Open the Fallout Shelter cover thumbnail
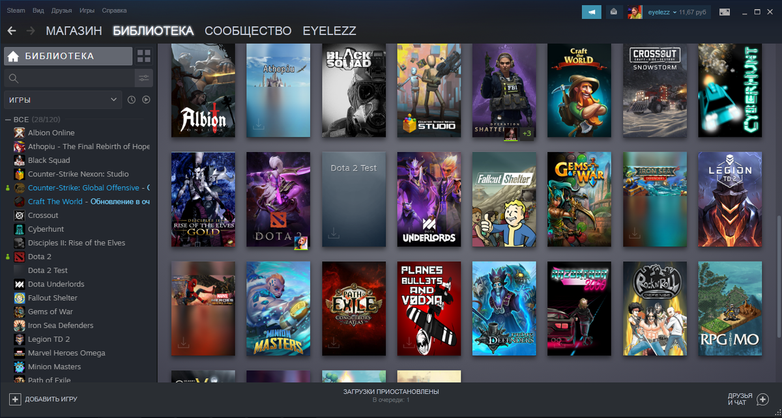This screenshot has width=782, height=418. 504,200
